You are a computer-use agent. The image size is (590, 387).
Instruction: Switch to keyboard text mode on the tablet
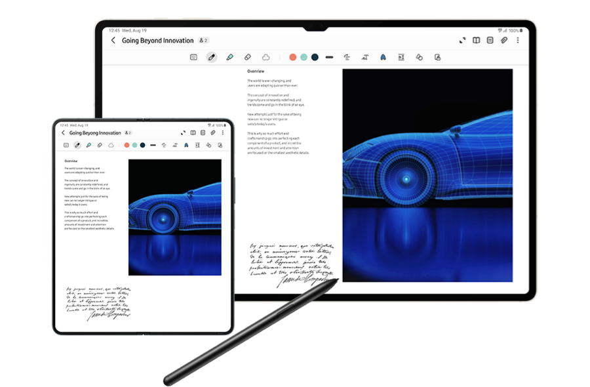193,58
